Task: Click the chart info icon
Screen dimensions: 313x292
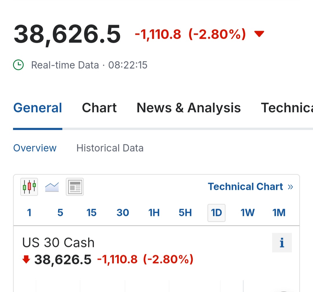Action: 282,243
